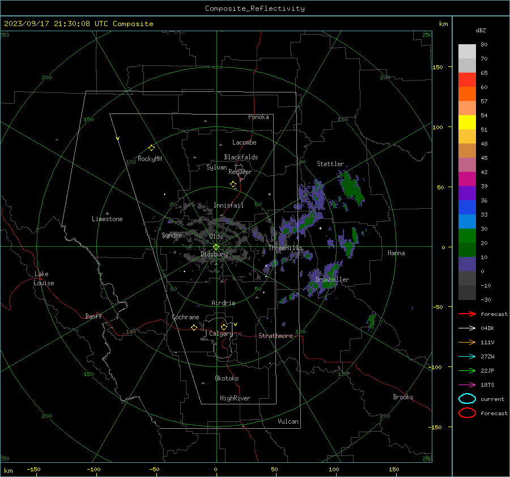Viewport: 510px width, 477px height.
Task: Click the ThreeHills town label
Action: point(285,248)
